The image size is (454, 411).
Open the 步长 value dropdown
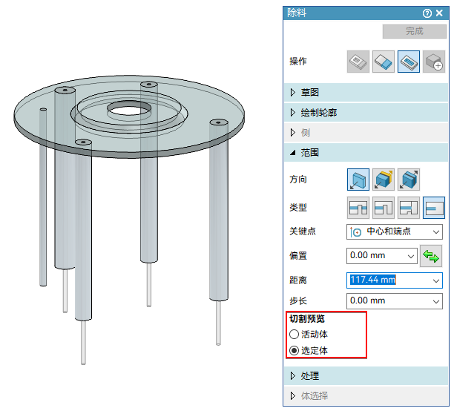tap(435, 301)
